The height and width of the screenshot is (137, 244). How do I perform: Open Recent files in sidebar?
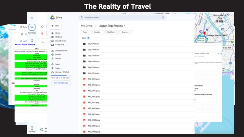point(58,54)
